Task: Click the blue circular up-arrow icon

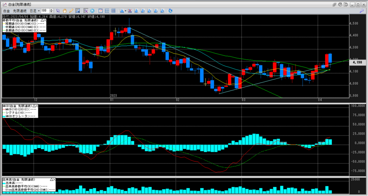Action: [x=92, y=11]
